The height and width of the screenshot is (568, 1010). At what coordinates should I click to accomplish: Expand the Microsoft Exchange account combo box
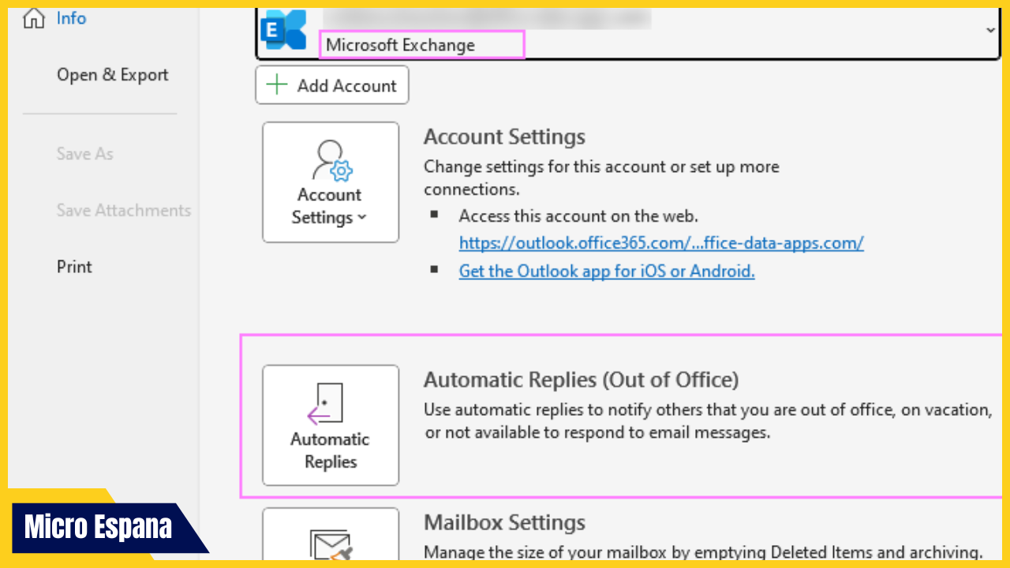tap(990, 31)
